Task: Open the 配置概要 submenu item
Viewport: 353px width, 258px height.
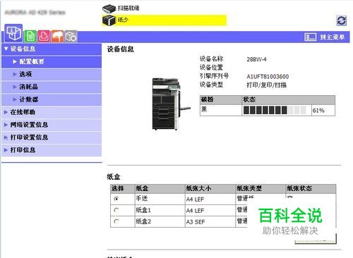Action: pos(52,62)
